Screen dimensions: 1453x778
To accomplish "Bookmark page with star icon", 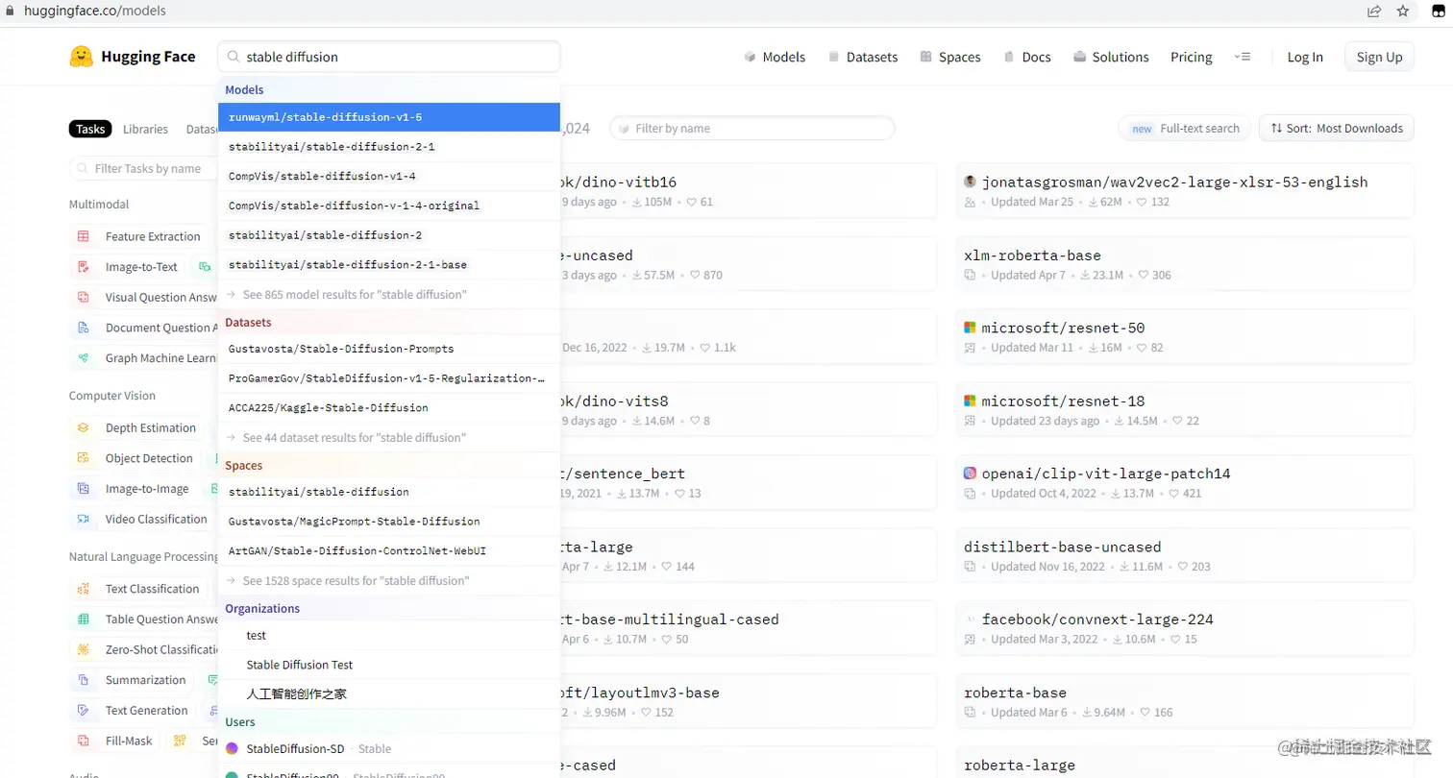I will coord(1403,12).
